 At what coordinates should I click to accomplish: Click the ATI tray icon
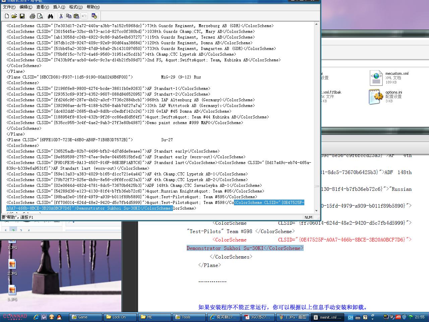[x=398, y=317]
